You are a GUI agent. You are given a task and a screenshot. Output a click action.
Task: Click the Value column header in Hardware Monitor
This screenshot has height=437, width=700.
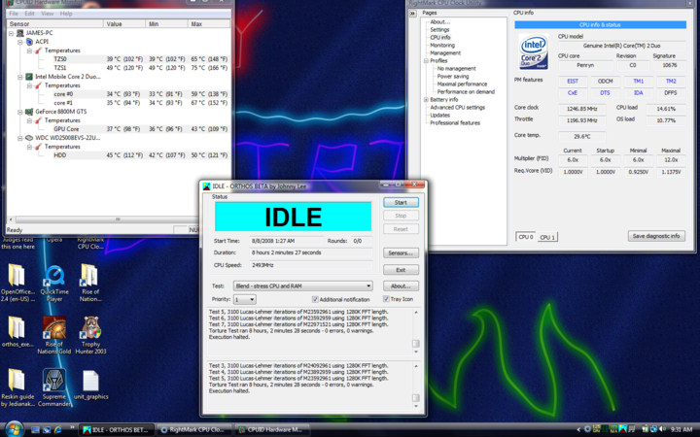pos(124,24)
